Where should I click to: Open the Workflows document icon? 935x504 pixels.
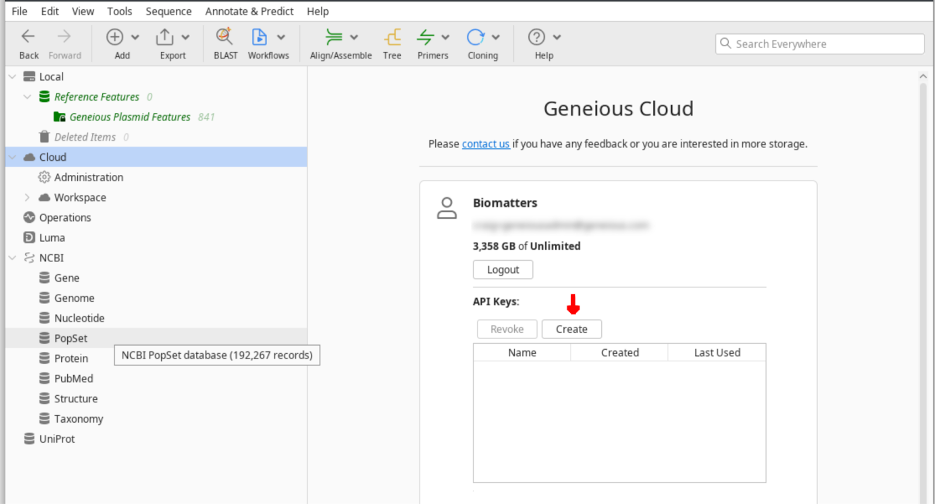click(259, 37)
